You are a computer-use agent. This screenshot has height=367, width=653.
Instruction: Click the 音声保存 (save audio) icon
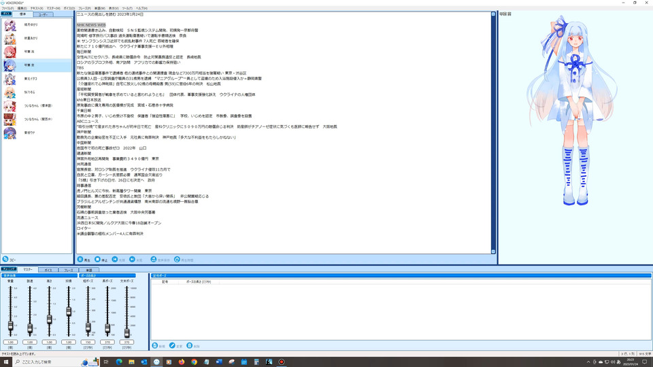(x=153, y=259)
